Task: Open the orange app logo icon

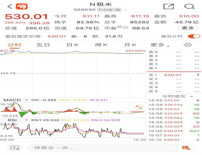Action: point(22,7)
